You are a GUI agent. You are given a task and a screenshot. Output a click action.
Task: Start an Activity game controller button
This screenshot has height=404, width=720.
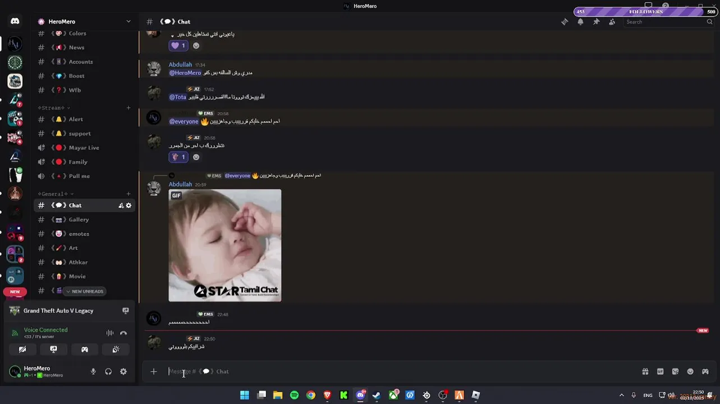pyautogui.click(x=85, y=349)
